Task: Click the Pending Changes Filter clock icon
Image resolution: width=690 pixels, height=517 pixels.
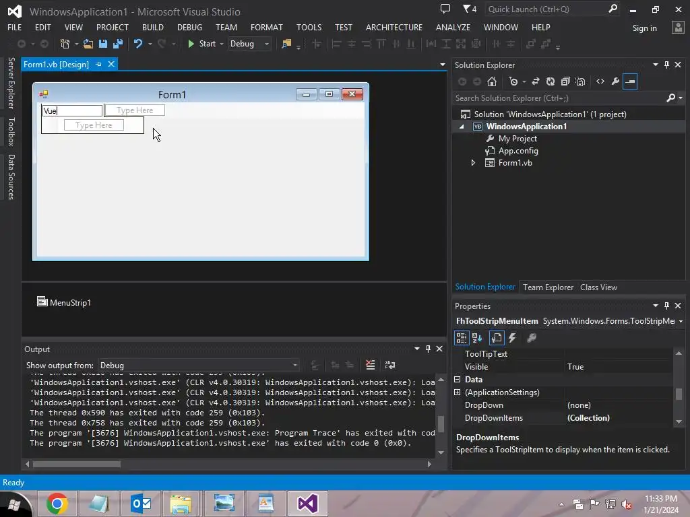Action: (513, 81)
